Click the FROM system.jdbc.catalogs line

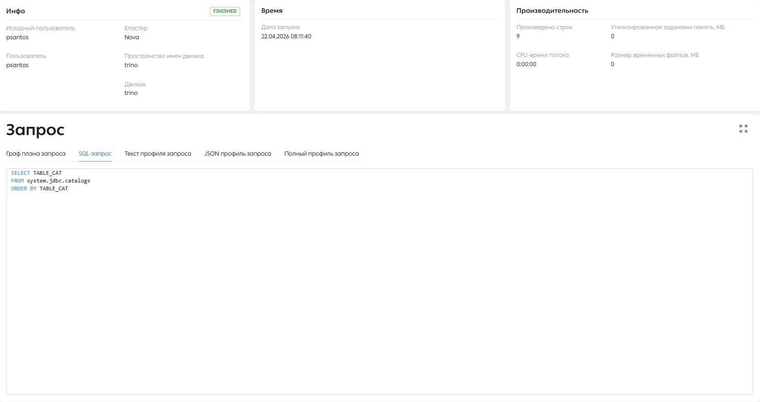tap(50, 181)
